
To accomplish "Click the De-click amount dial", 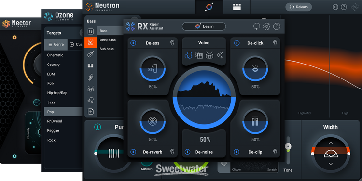I will click(x=255, y=69).
